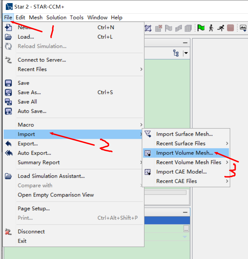Open the Mesh menu
Image resolution: width=248 pixels, height=259 pixels.
tap(36, 17)
